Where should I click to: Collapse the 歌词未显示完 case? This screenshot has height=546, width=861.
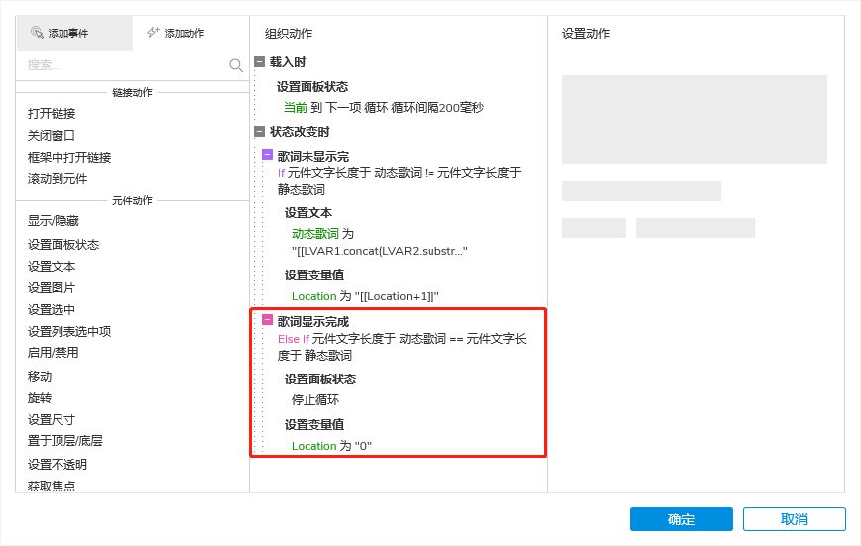pyautogui.click(x=268, y=155)
